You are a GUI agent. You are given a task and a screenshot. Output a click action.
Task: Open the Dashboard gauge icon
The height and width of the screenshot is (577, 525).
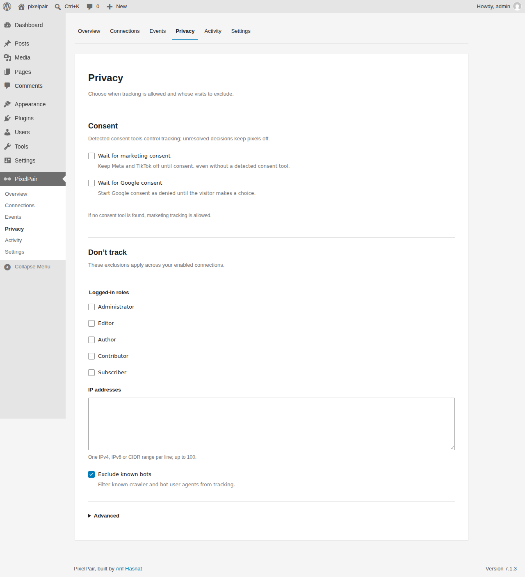tap(7, 25)
